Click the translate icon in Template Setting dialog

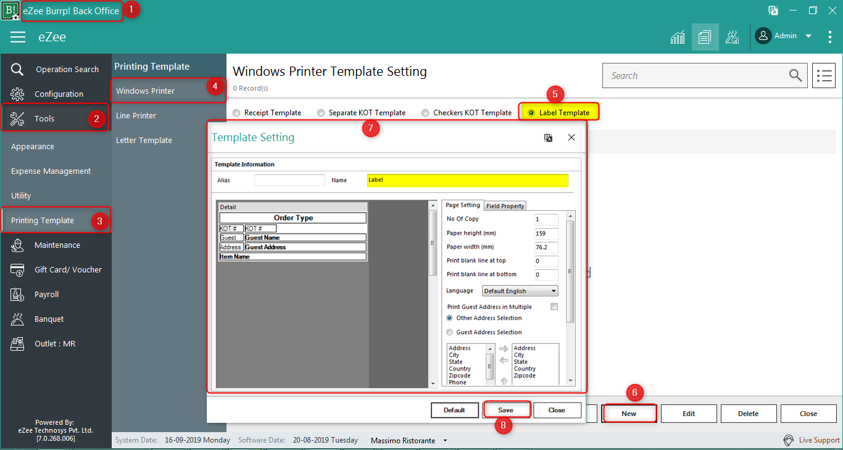pyautogui.click(x=548, y=137)
